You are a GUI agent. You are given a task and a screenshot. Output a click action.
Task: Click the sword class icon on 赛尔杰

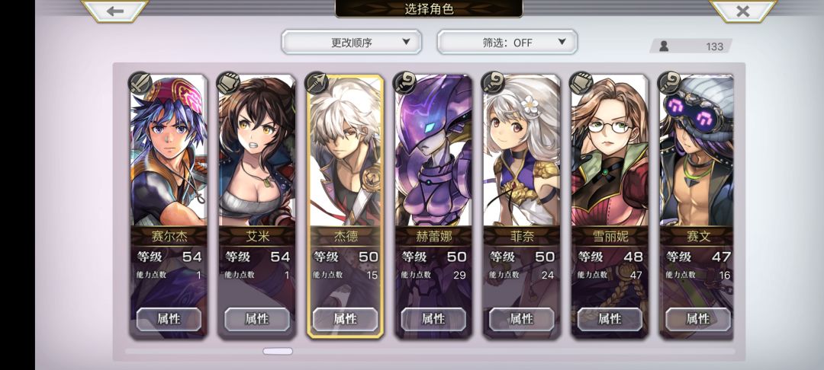click(x=140, y=83)
